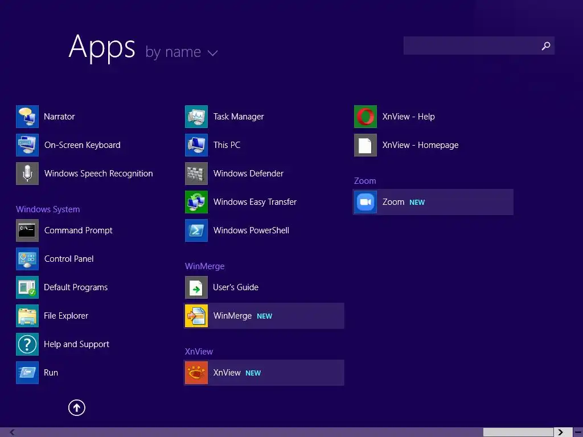Click the search magnifier icon
This screenshot has height=437, width=583.
click(x=546, y=46)
